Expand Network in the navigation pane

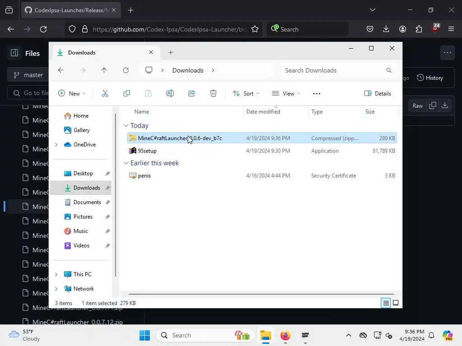(x=56, y=289)
